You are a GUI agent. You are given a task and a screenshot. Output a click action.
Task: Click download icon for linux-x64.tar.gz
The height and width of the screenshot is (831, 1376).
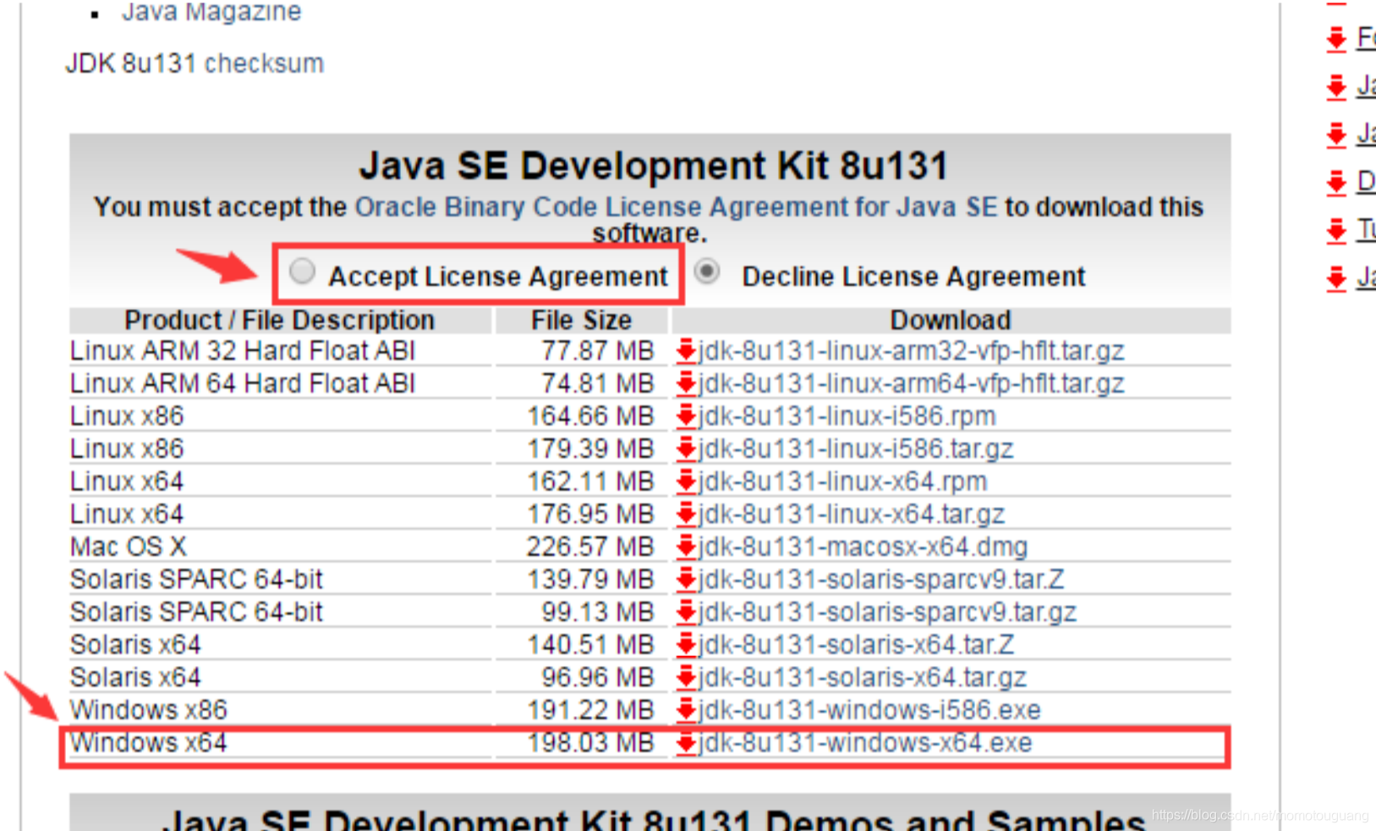[x=686, y=514]
